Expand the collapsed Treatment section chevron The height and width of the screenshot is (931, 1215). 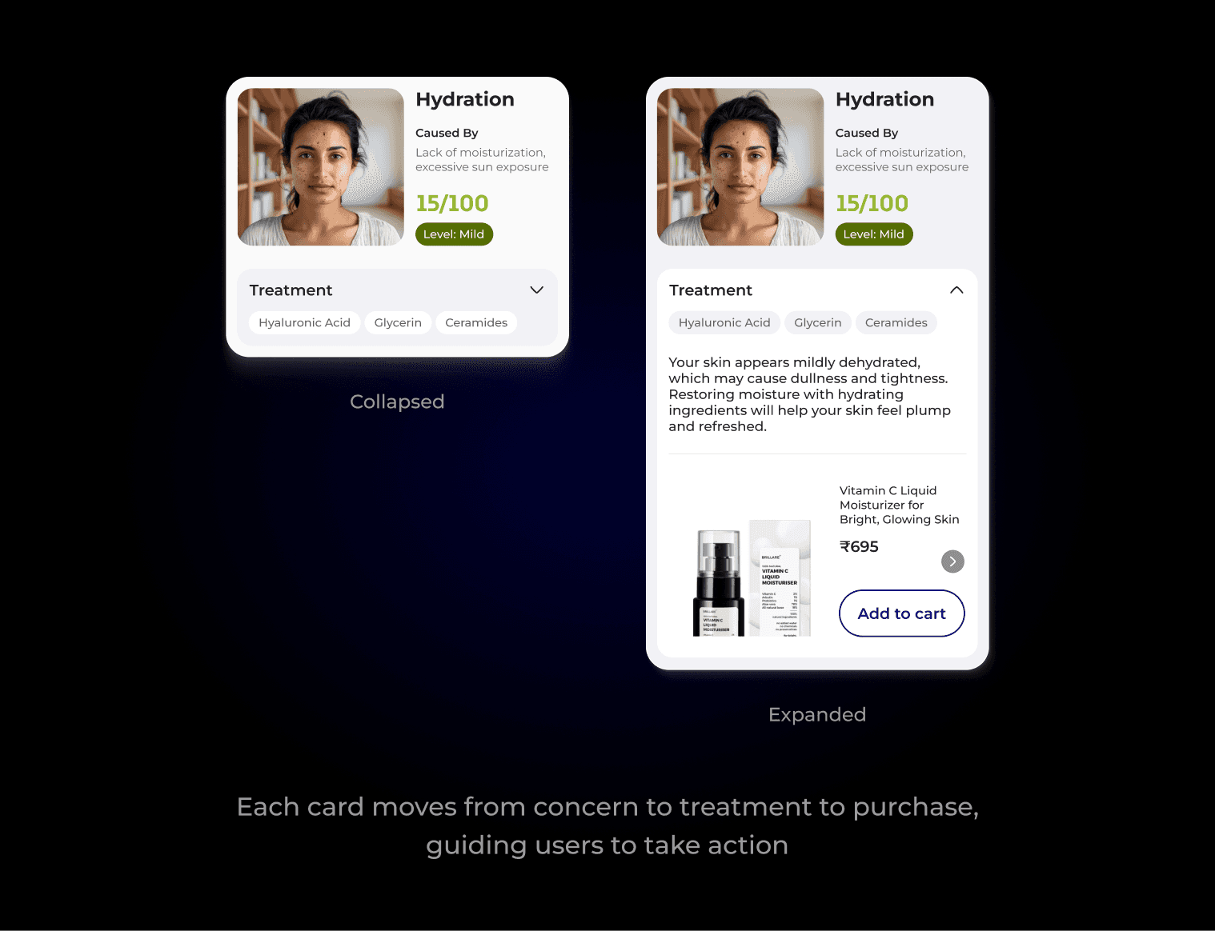pos(537,290)
